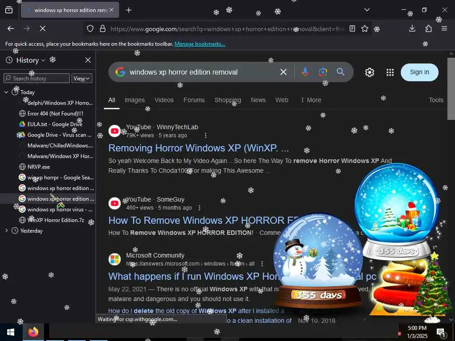Viewport: 455px width, 341px height.
Task: Open the Google apps grid
Action: 390,72
